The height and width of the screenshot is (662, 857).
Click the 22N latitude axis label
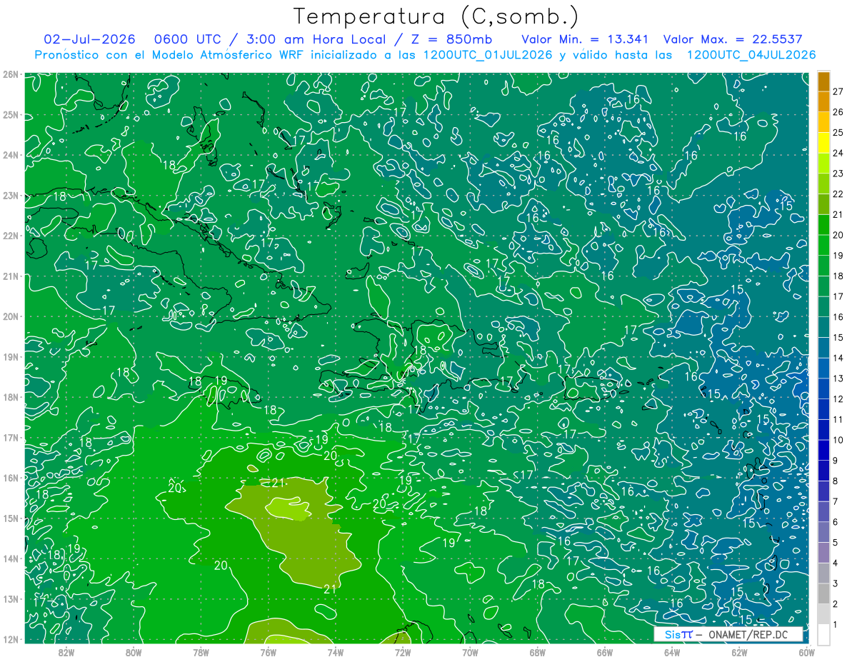(11, 236)
